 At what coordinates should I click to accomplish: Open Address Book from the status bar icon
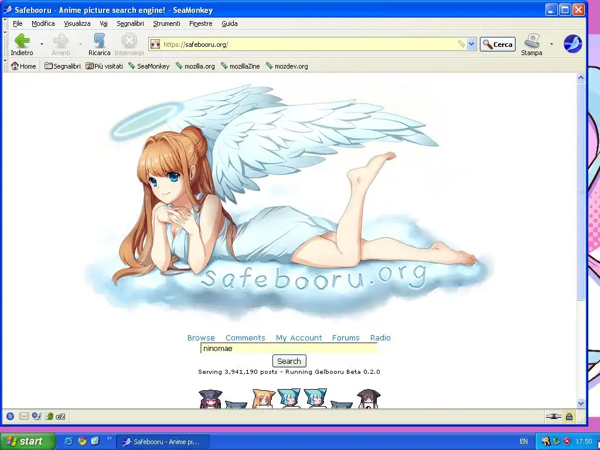pos(49,417)
